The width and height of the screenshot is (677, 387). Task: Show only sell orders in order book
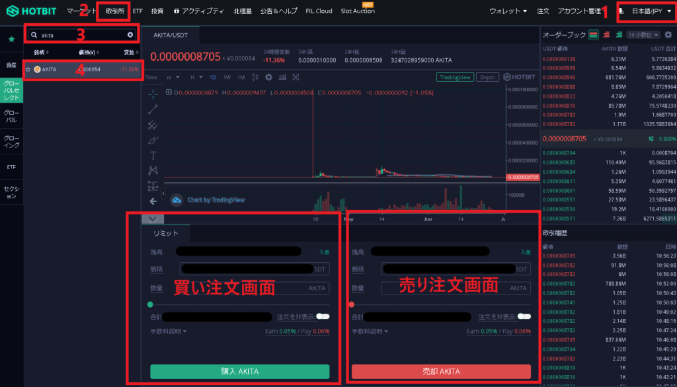point(606,35)
